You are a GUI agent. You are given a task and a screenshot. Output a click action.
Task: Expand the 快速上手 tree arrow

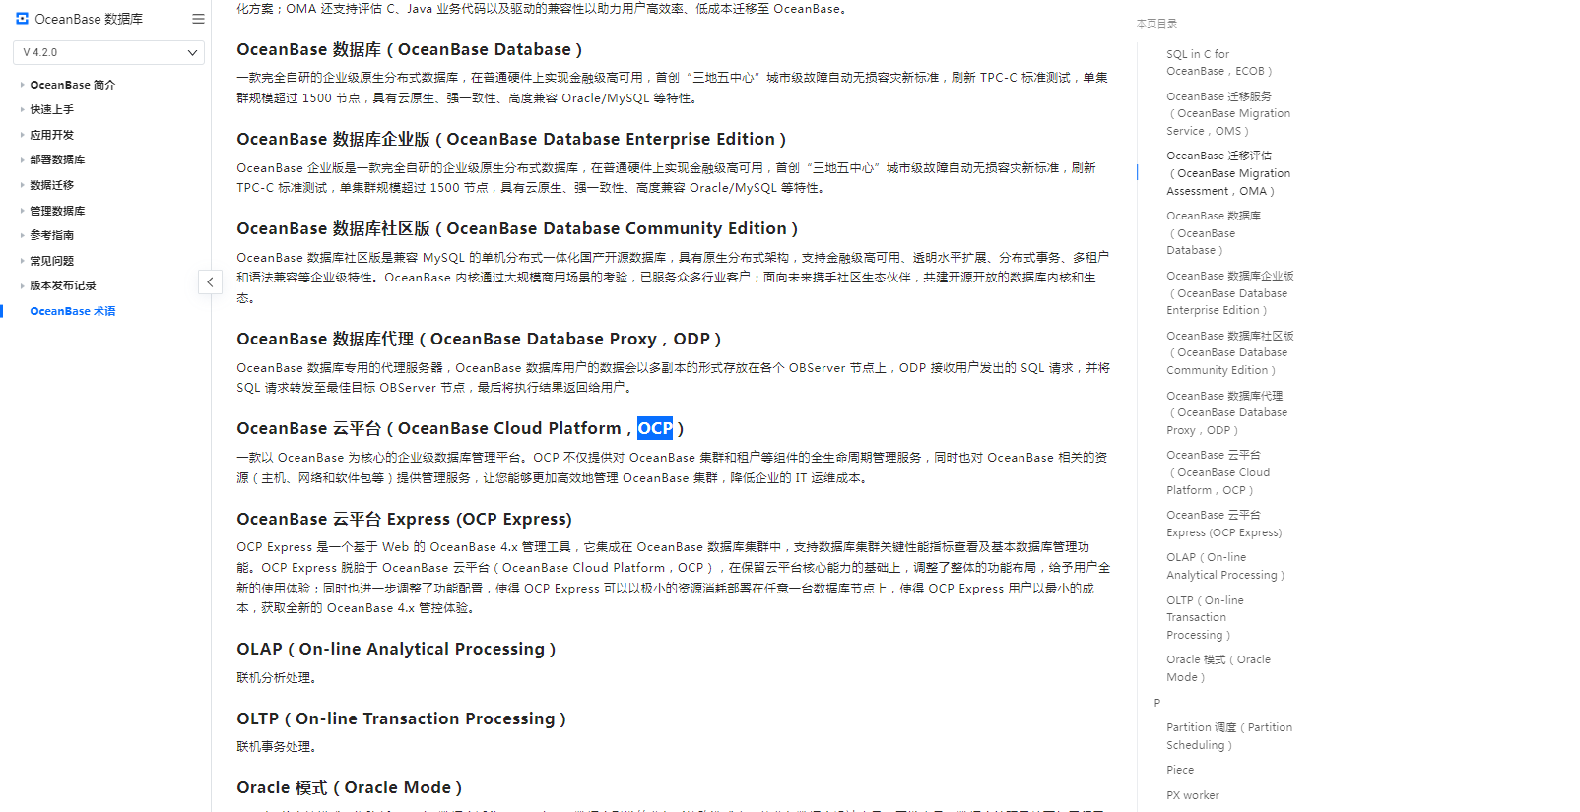click(x=22, y=109)
